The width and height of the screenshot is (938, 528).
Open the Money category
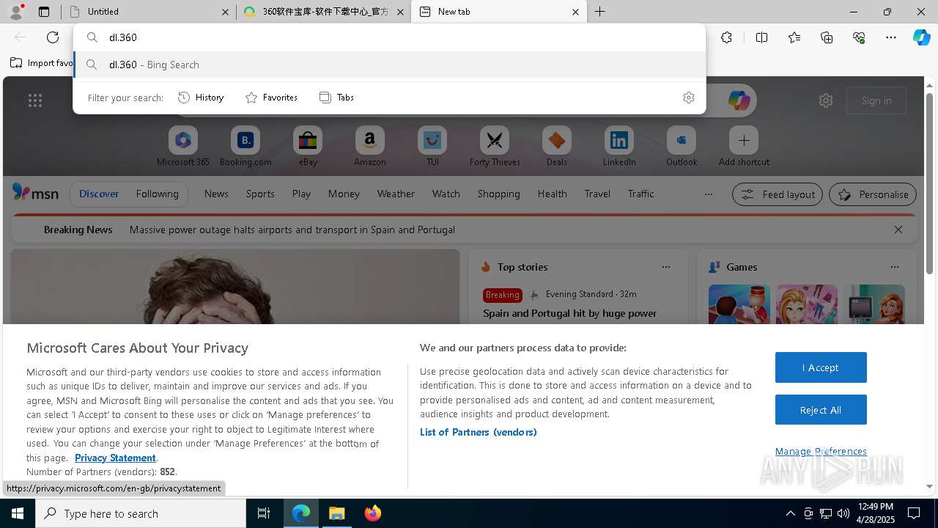[x=344, y=194]
